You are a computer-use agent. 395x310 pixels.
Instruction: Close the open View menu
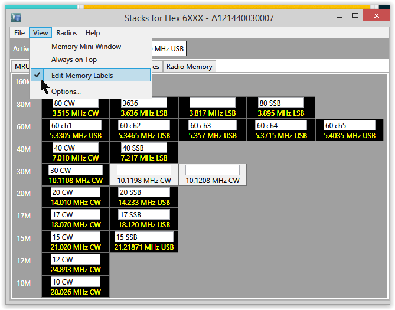click(x=40, y=33)
